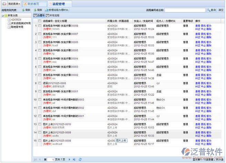The image size is (226, 163).
Task: Select the 办理中 tab
Action: click(x=39, y=16)
